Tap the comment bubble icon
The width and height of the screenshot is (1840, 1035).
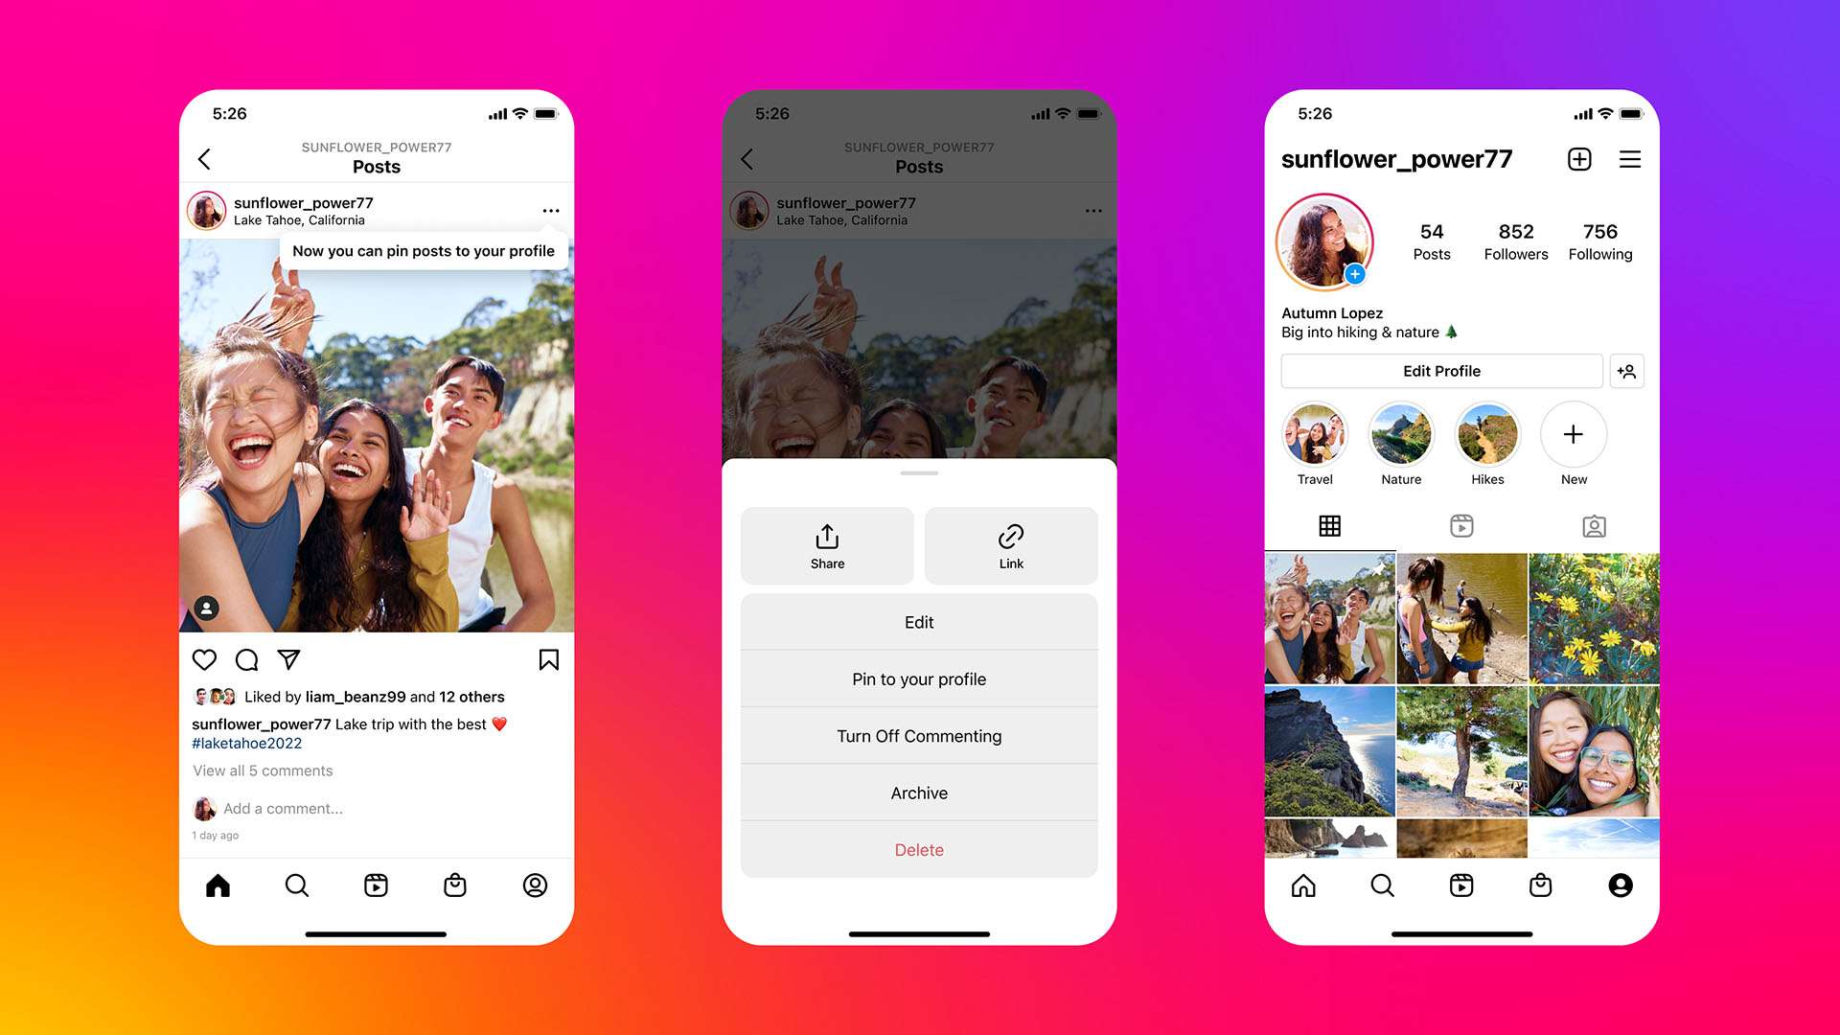click(x=246, y=659)
